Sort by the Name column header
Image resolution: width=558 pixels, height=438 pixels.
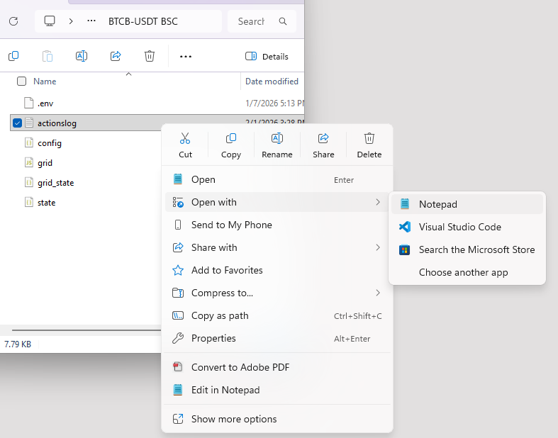(45, 82)
